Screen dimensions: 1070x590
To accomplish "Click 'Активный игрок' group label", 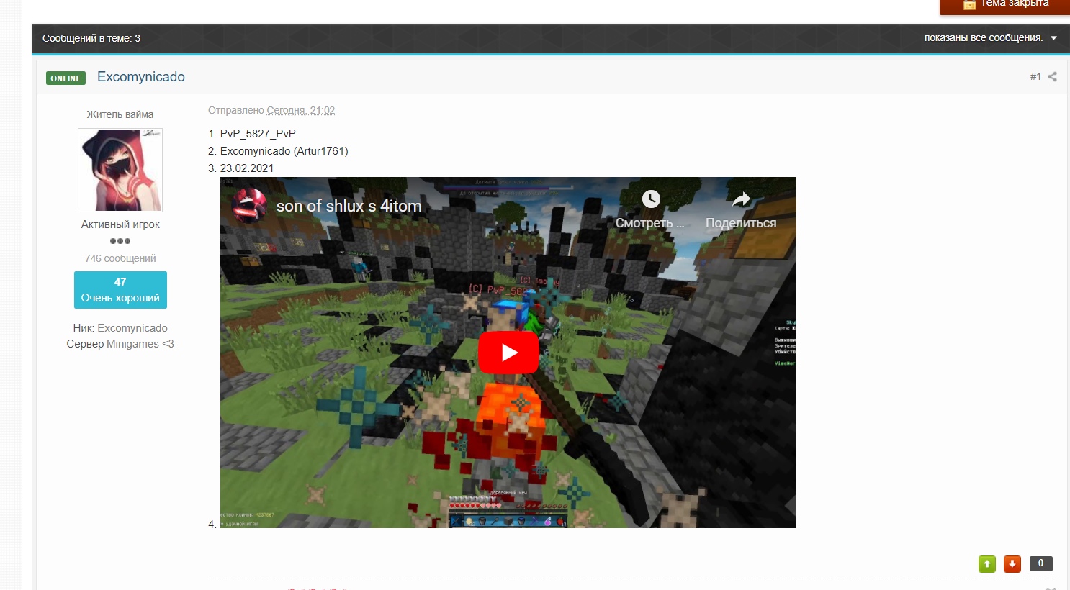I will (120, 224).
